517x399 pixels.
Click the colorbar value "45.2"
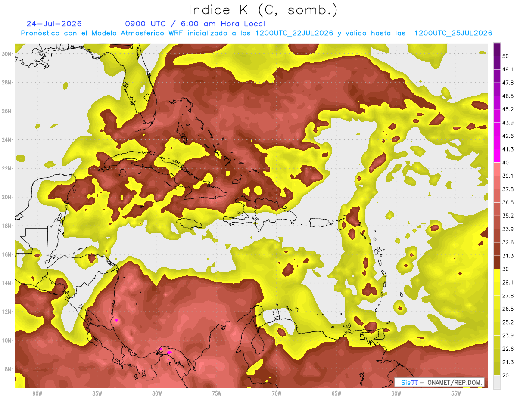tap(508, 109)
